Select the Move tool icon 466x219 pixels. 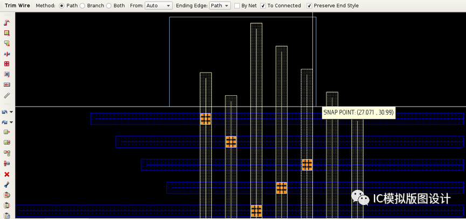coord(7,132)
